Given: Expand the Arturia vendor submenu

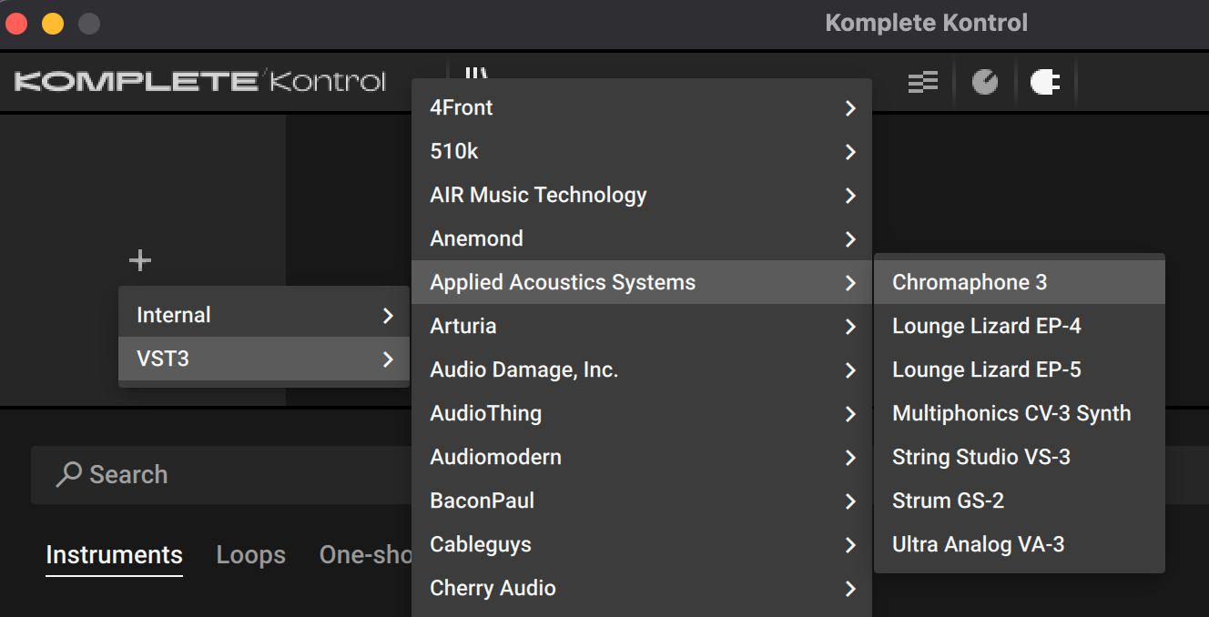Looking at the screenshot, I should pyautogui.click(x=642, y=326).
